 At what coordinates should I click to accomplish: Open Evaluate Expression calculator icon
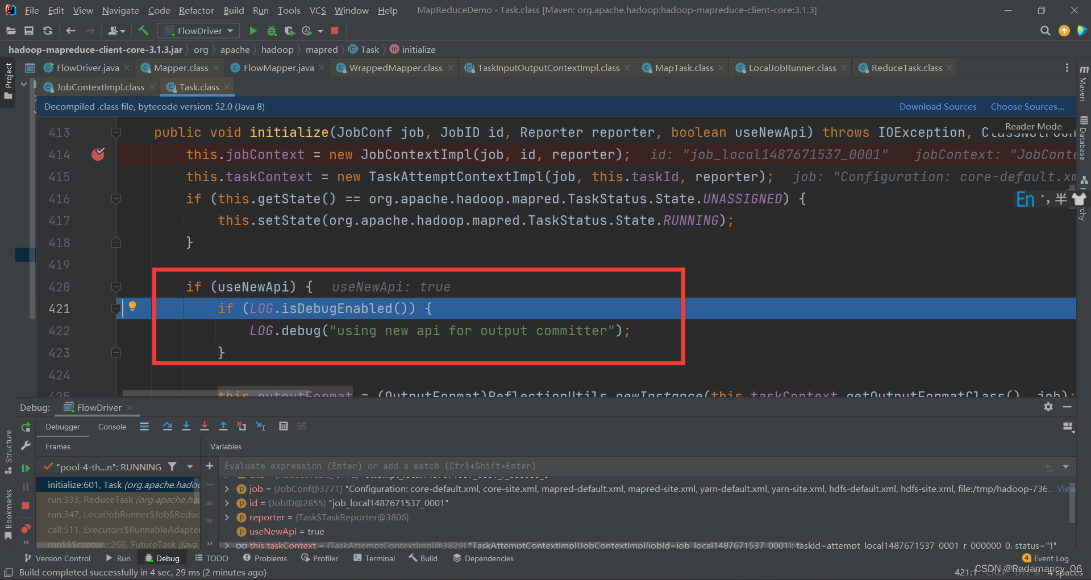pyautogui.click(x=284, y=426)
